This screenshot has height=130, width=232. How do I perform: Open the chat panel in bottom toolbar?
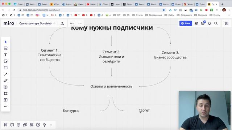click(25, 125)
